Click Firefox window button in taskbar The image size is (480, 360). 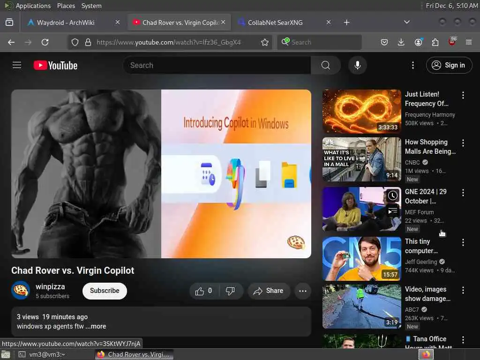(x=134, y=354)
